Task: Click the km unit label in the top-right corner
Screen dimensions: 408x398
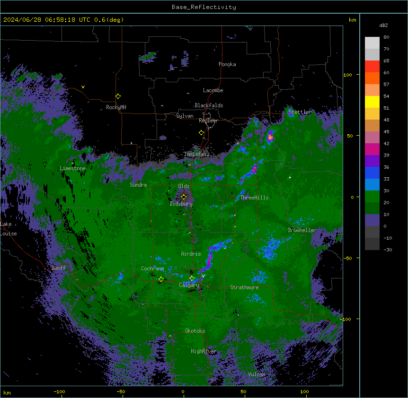Action: (352, 20)
